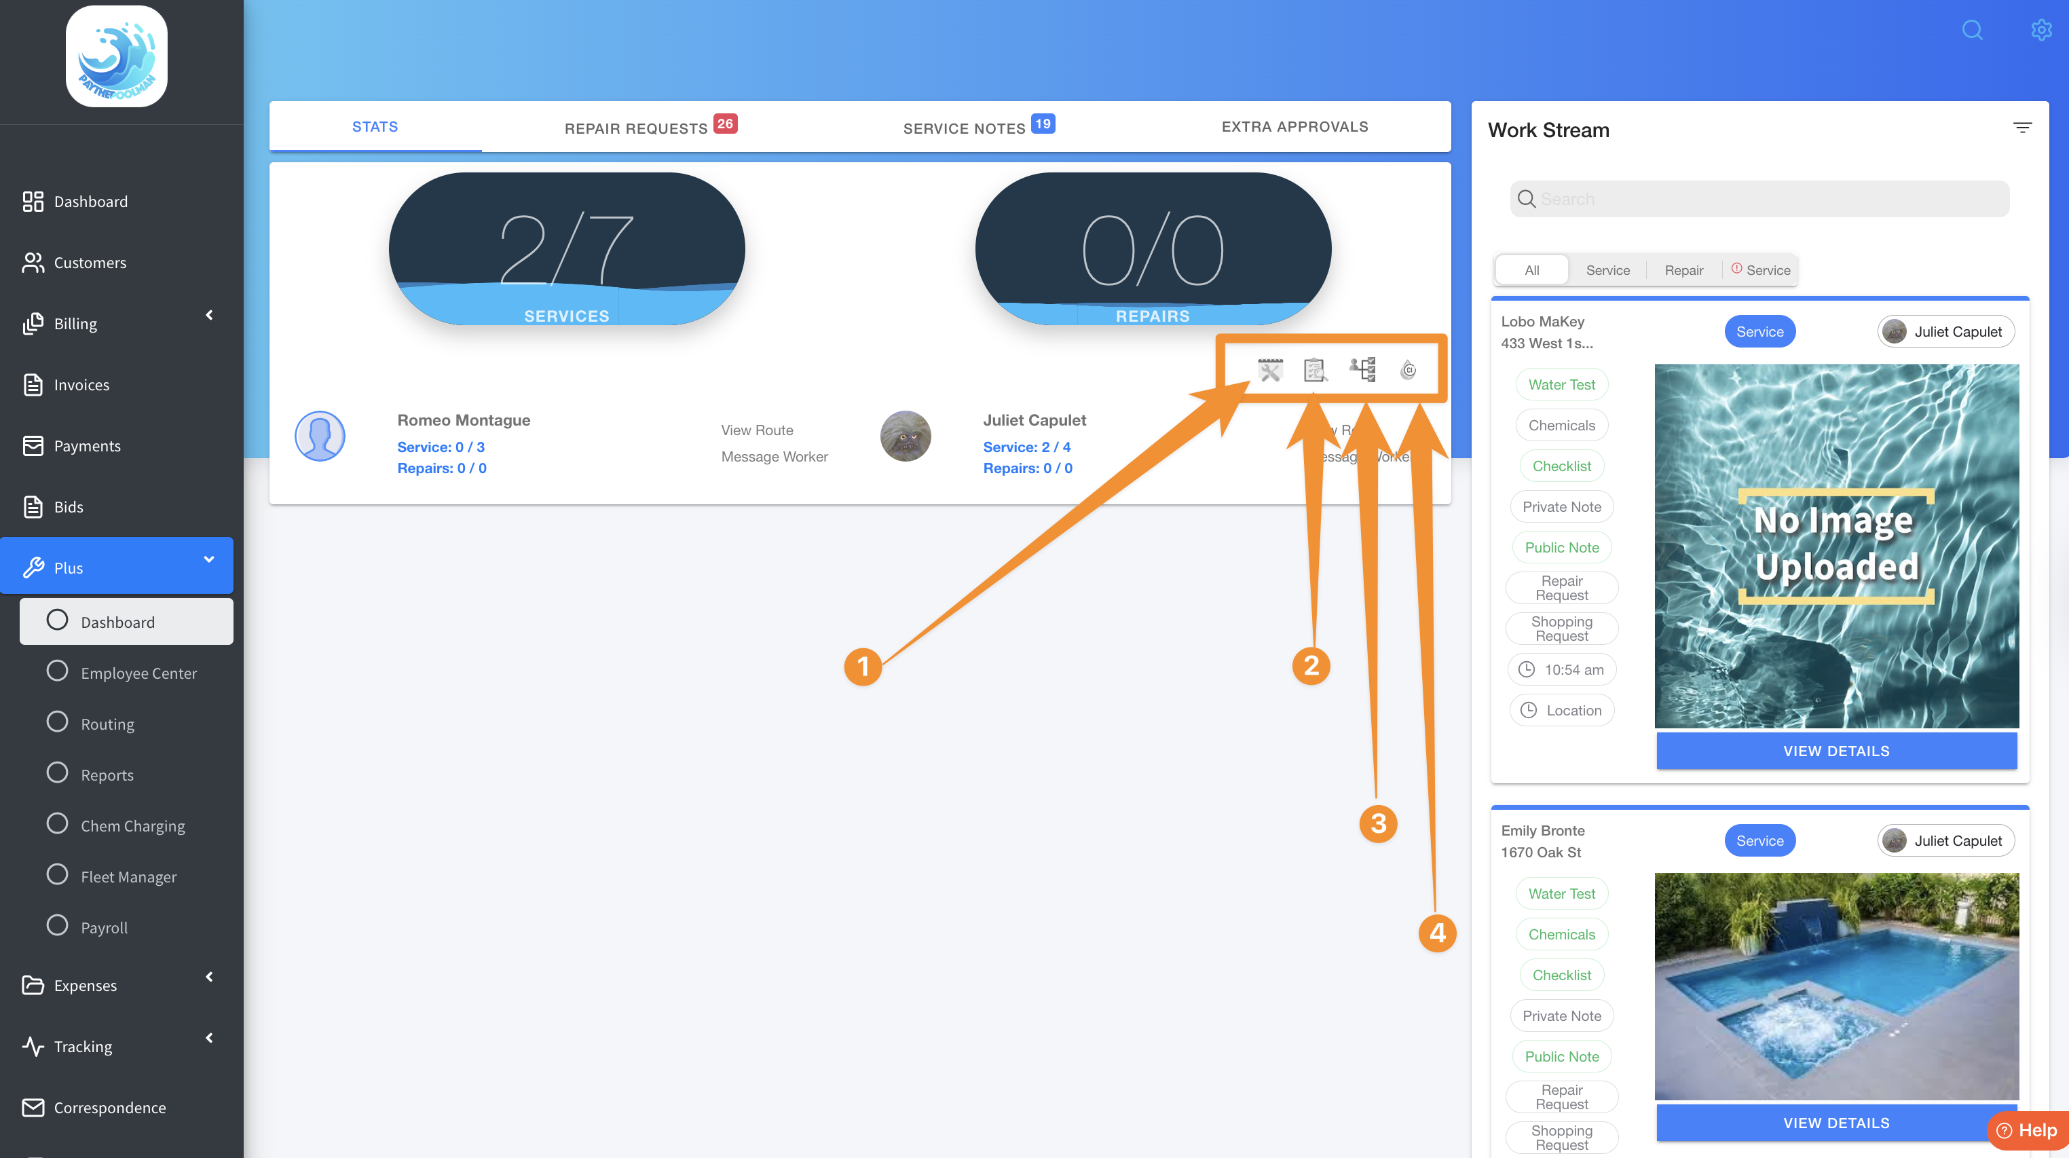Screen dimensions: 2069x1158
Task: Click the wrench-and-screwdriver calendar icon
Action: 1270,369
